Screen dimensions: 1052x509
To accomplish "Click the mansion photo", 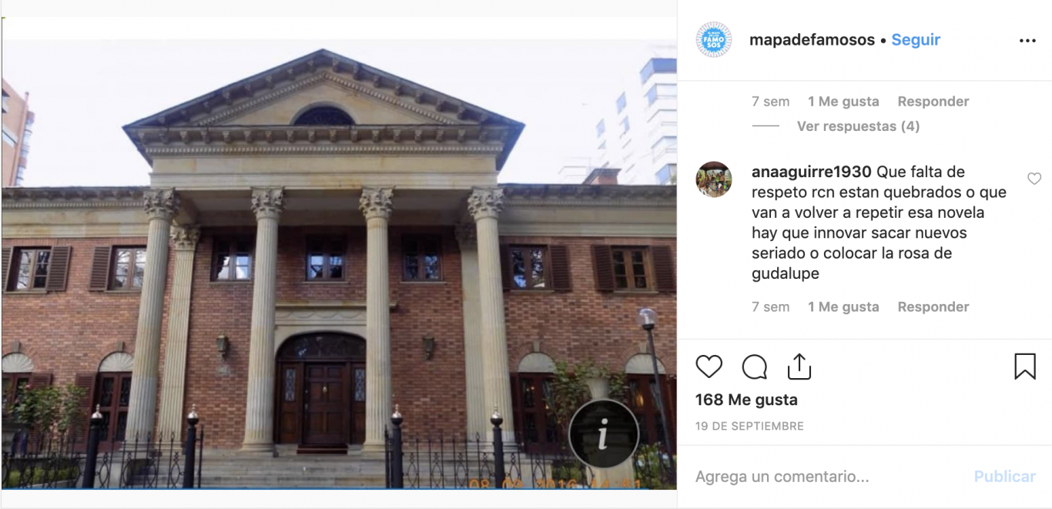I will [x=339, y=264].
